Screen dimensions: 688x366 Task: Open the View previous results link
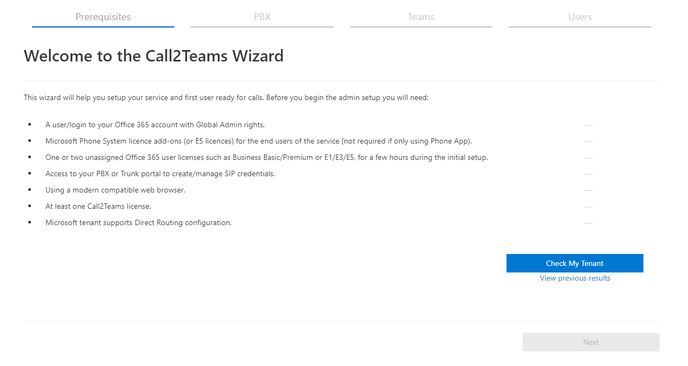(575, 278)
